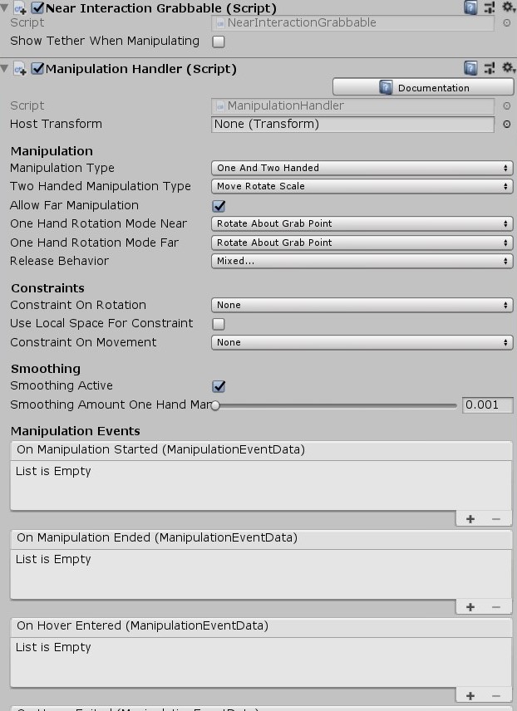Open Manipulation Type dropdown
Screen dimensions: 517x711
[362, 168]
